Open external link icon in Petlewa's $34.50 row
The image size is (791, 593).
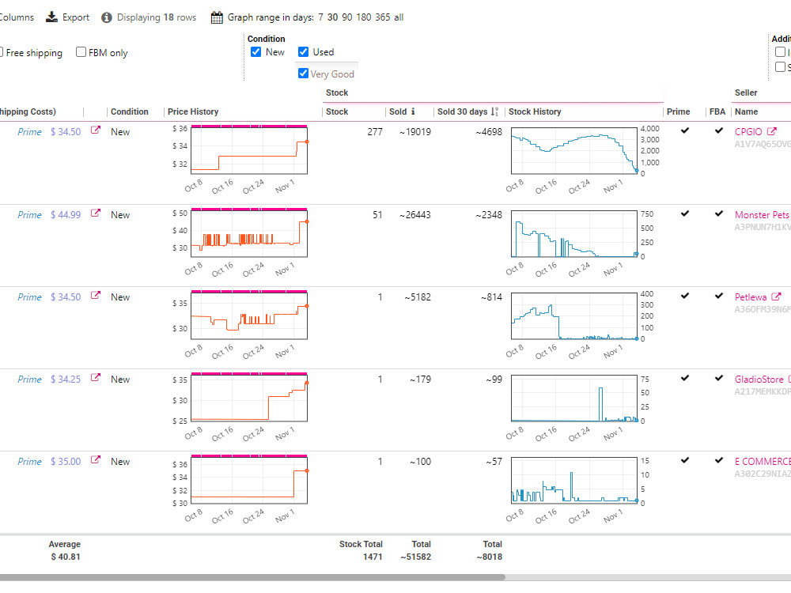[96, 295]
